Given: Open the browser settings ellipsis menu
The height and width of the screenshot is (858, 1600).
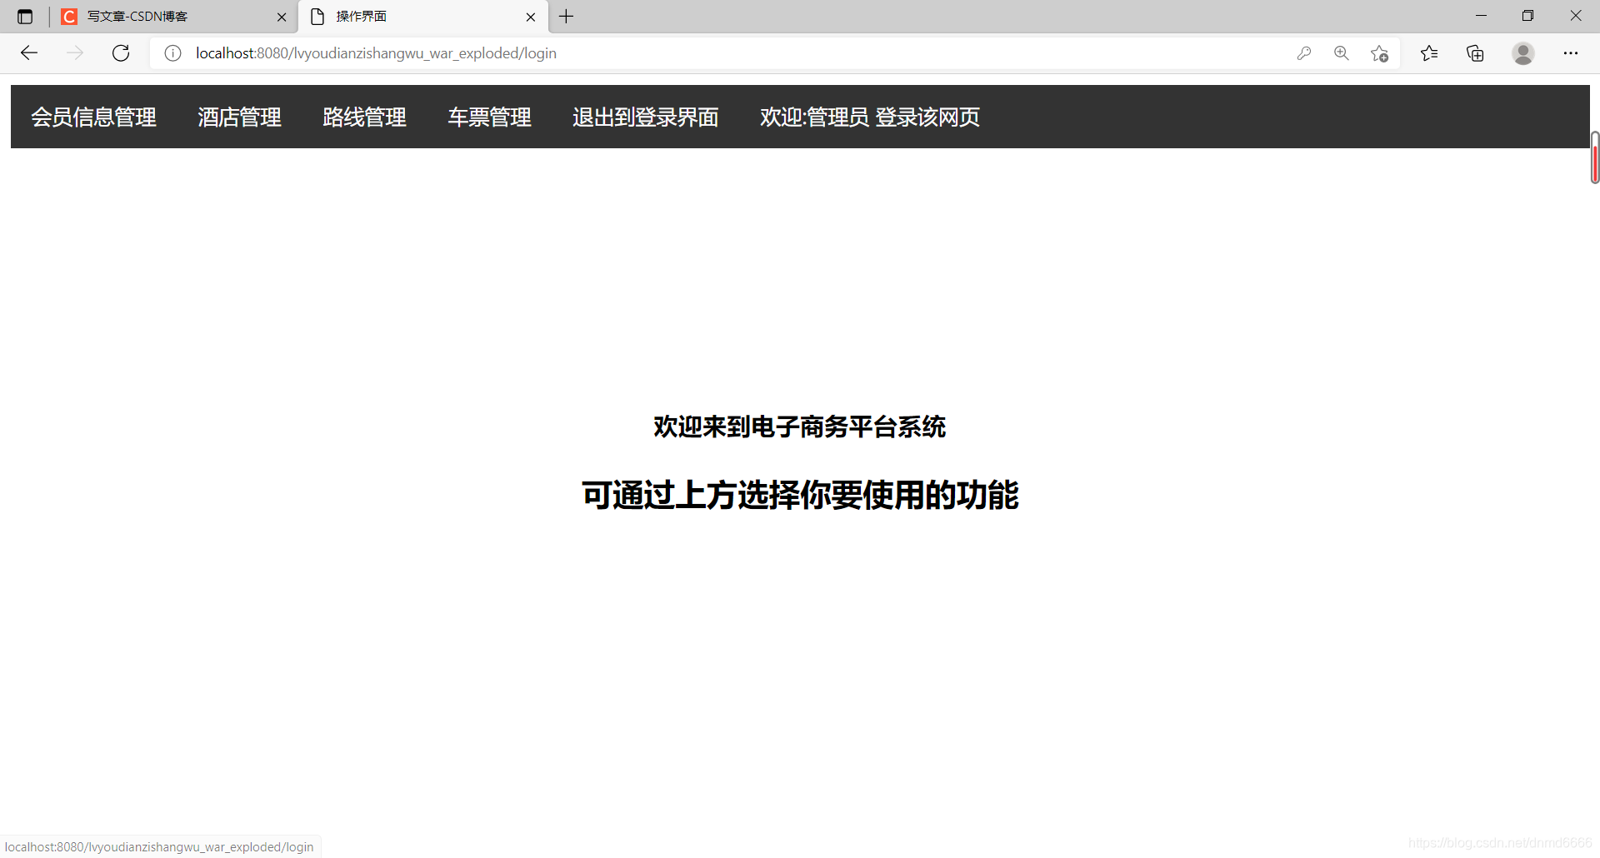Looking at the screenshot, I should click(1572, 52).
